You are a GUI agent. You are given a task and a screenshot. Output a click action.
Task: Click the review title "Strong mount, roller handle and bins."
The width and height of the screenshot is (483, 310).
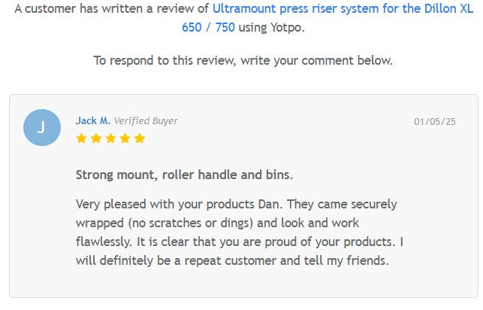[184, 175]
